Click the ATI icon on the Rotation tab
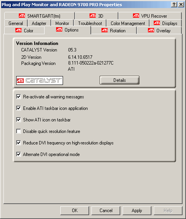The width and height of the screenshot is (186, 219). coord(105,30)
